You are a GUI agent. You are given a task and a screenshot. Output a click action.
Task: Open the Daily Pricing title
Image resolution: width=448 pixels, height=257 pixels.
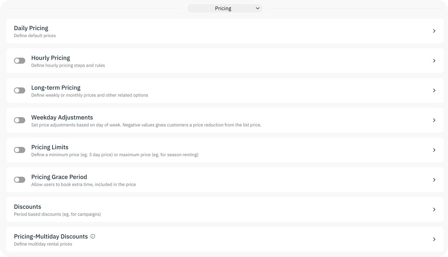pos(31,28)
